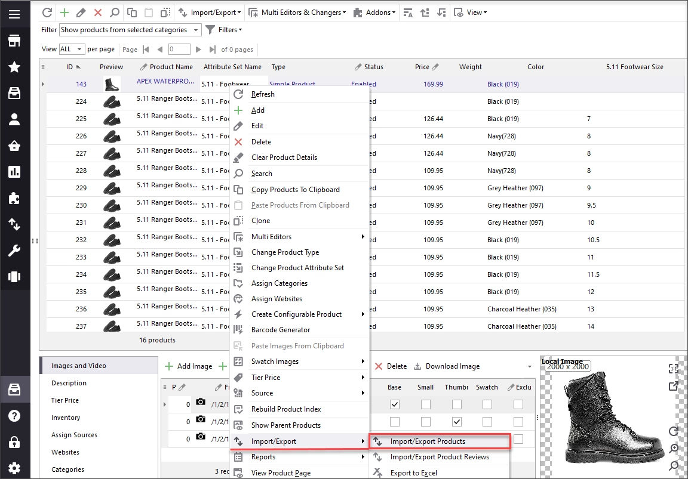
Task: Open the Multi Editors & Changers dropdown
Action: pyautogui.click(x=297, y=13)
